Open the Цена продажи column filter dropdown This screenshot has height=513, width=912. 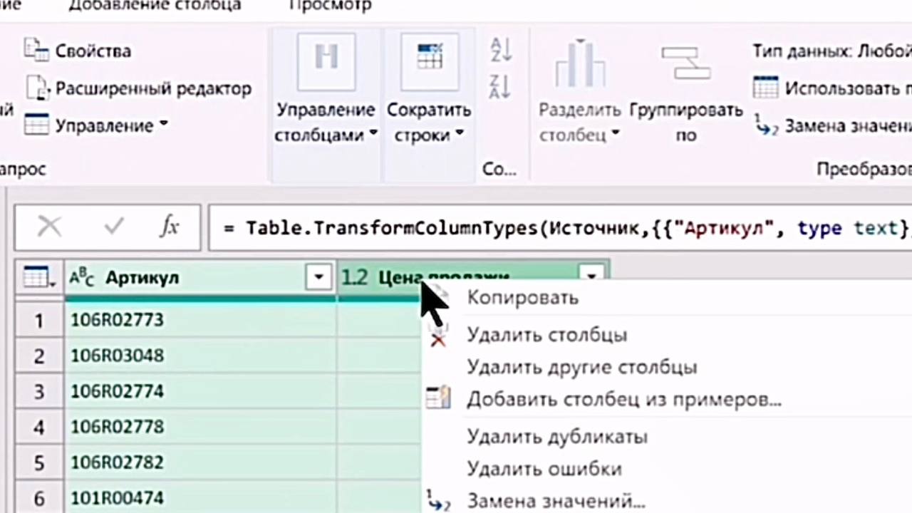point(591,275)
